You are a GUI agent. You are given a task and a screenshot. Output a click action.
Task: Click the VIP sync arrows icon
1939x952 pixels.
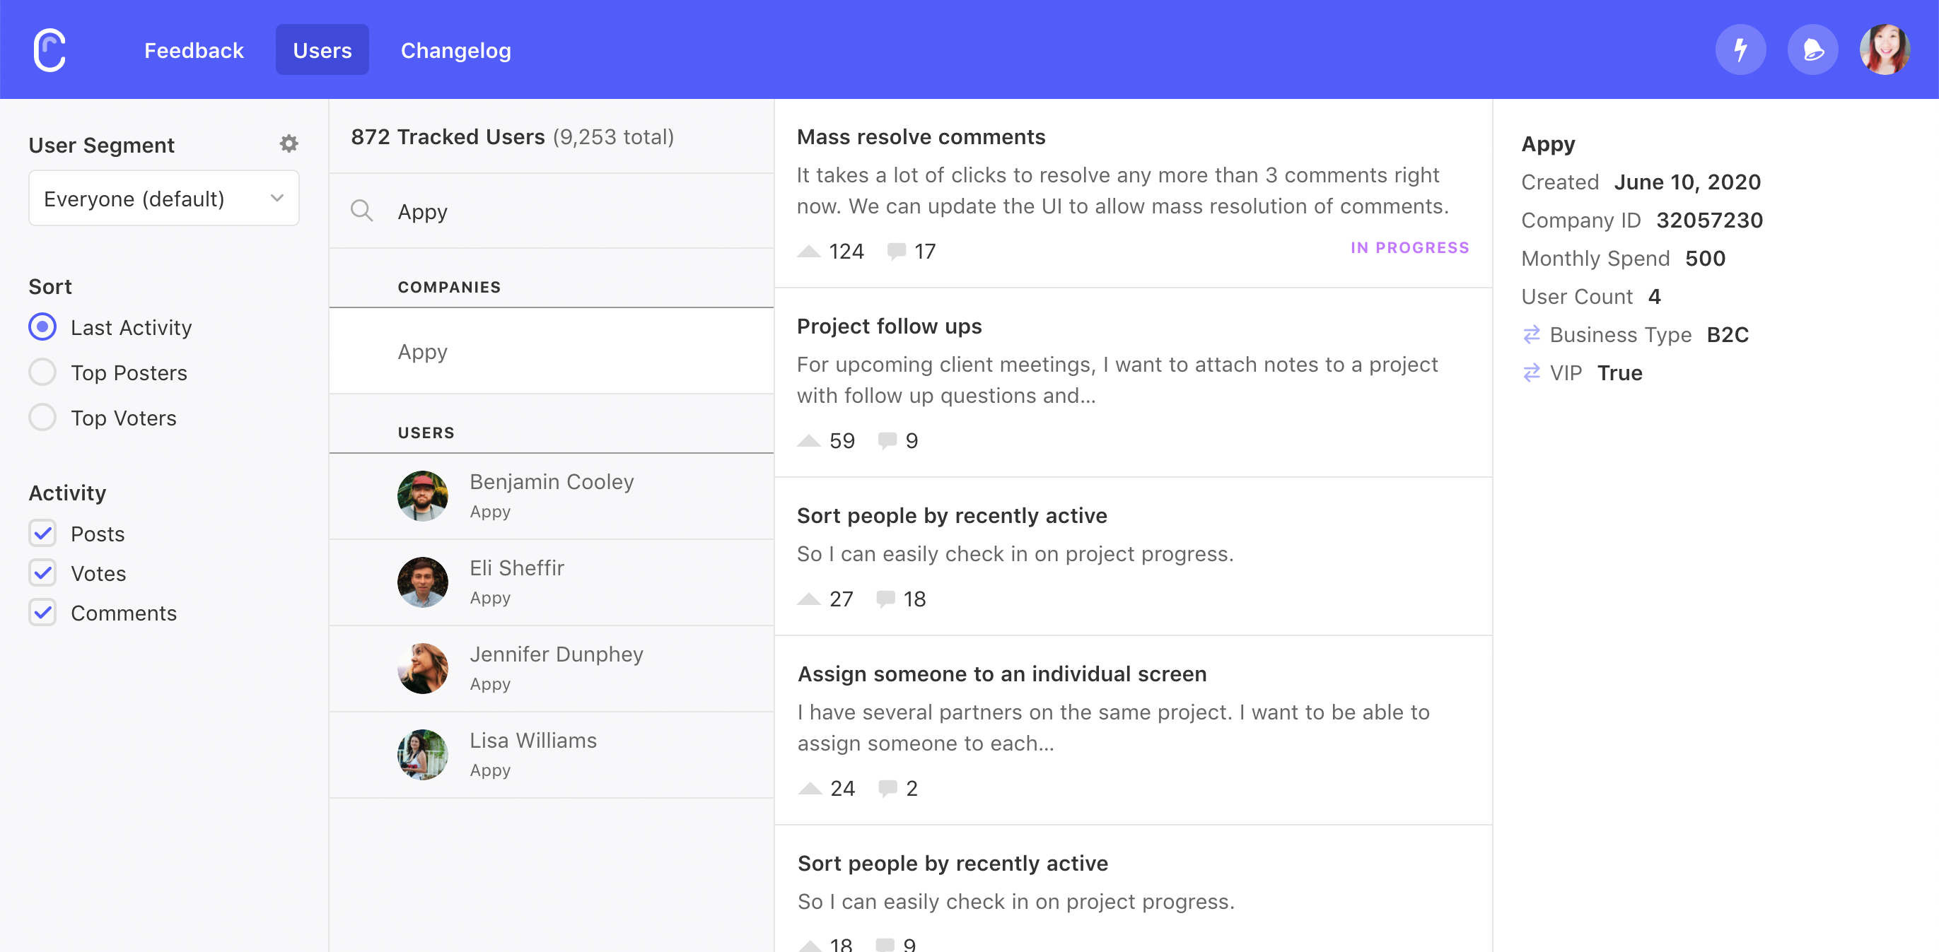(1532, 373)
